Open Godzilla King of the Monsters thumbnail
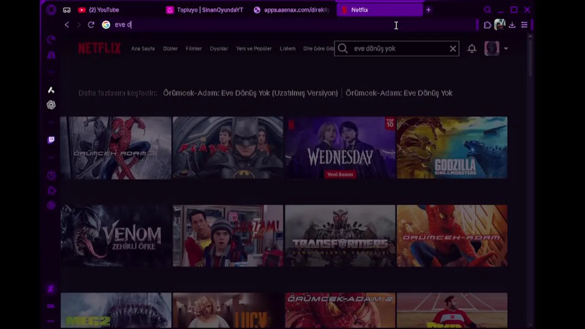 (452, 148)
